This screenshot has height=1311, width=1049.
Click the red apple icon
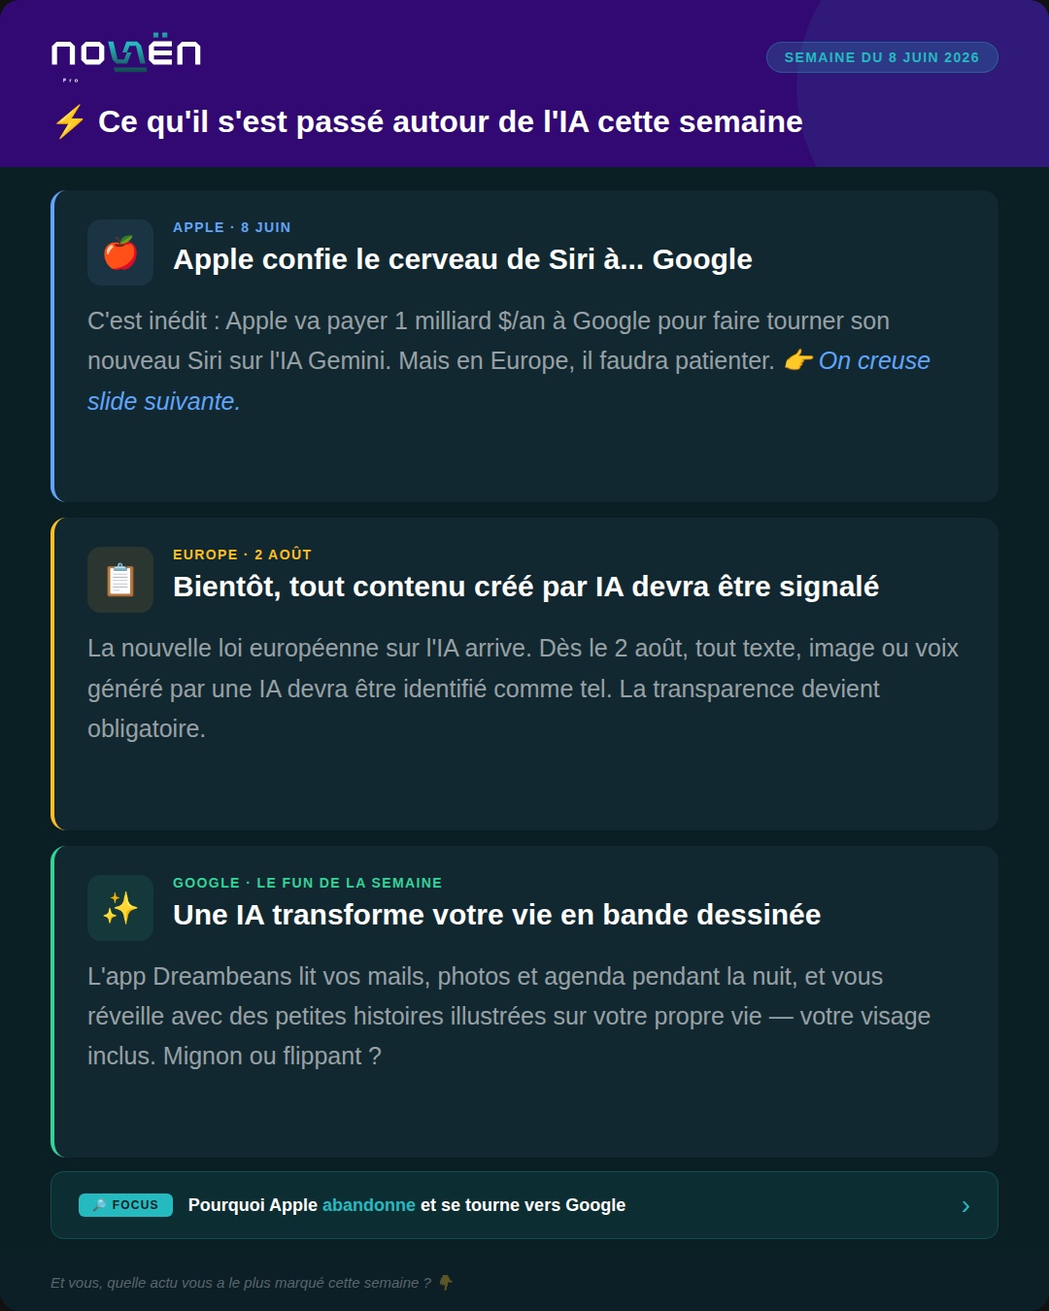point(120,252)
